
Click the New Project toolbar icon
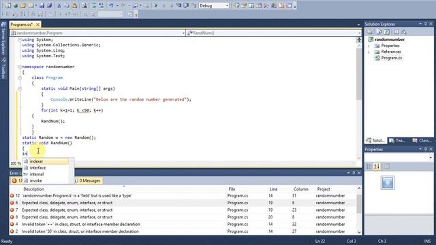point(8,5)
